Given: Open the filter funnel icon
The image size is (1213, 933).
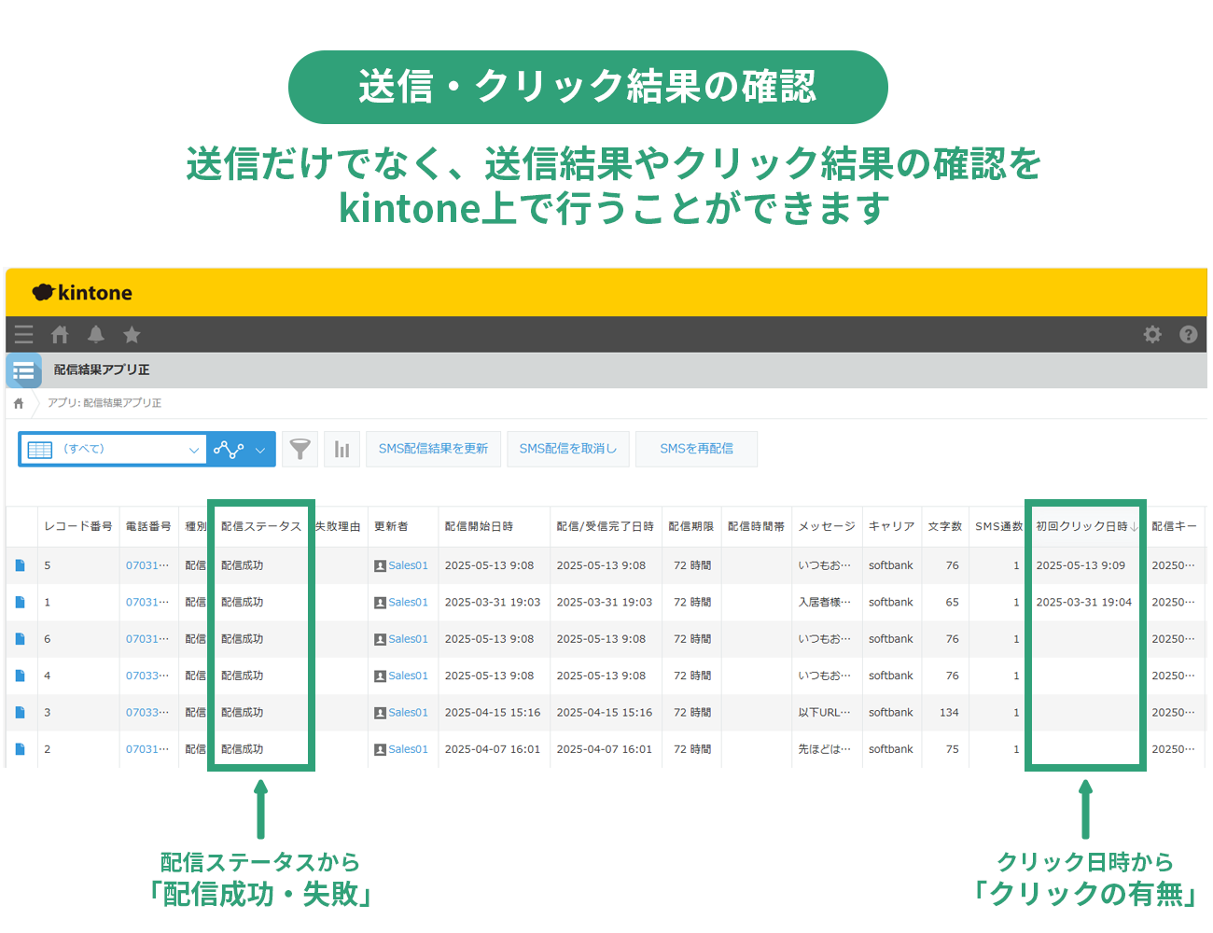Looking at the screenshot, I should [300, 449].
